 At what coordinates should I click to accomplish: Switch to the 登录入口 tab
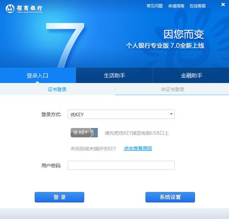(38, 75)
